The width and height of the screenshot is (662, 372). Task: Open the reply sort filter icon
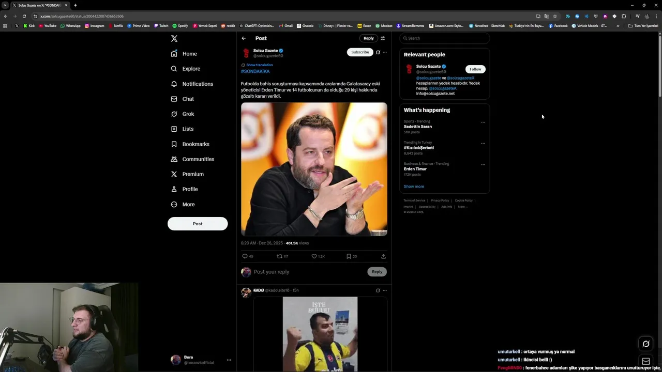(383, 38)
